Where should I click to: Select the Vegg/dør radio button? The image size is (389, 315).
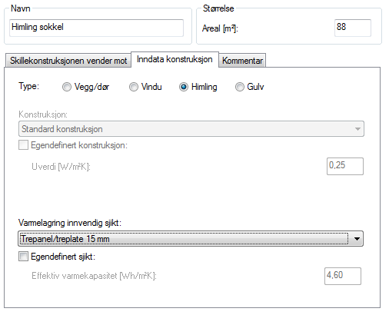[67, 87]
